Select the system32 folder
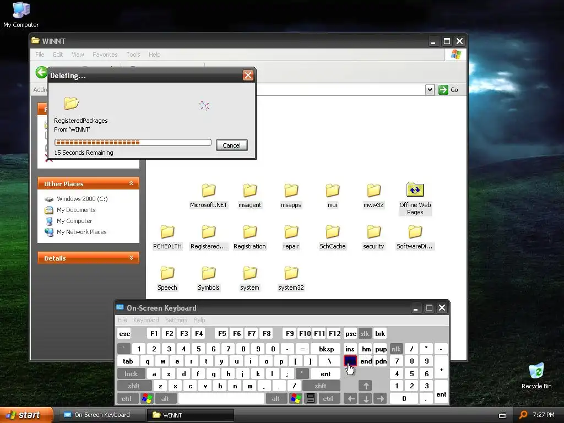This screenshot has width=564, height=423. [x=291, y=279]
